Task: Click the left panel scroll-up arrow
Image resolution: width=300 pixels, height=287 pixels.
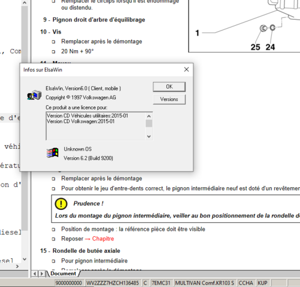Action: [x=25, y=3]
